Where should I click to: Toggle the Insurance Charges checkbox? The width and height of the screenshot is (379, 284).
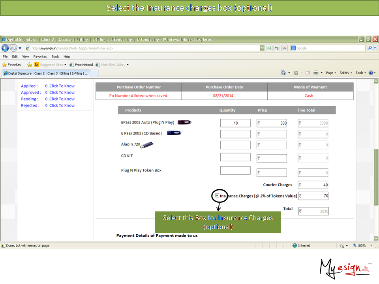(217, 195)
